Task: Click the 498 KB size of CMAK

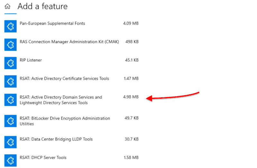Action: [132, 42]
